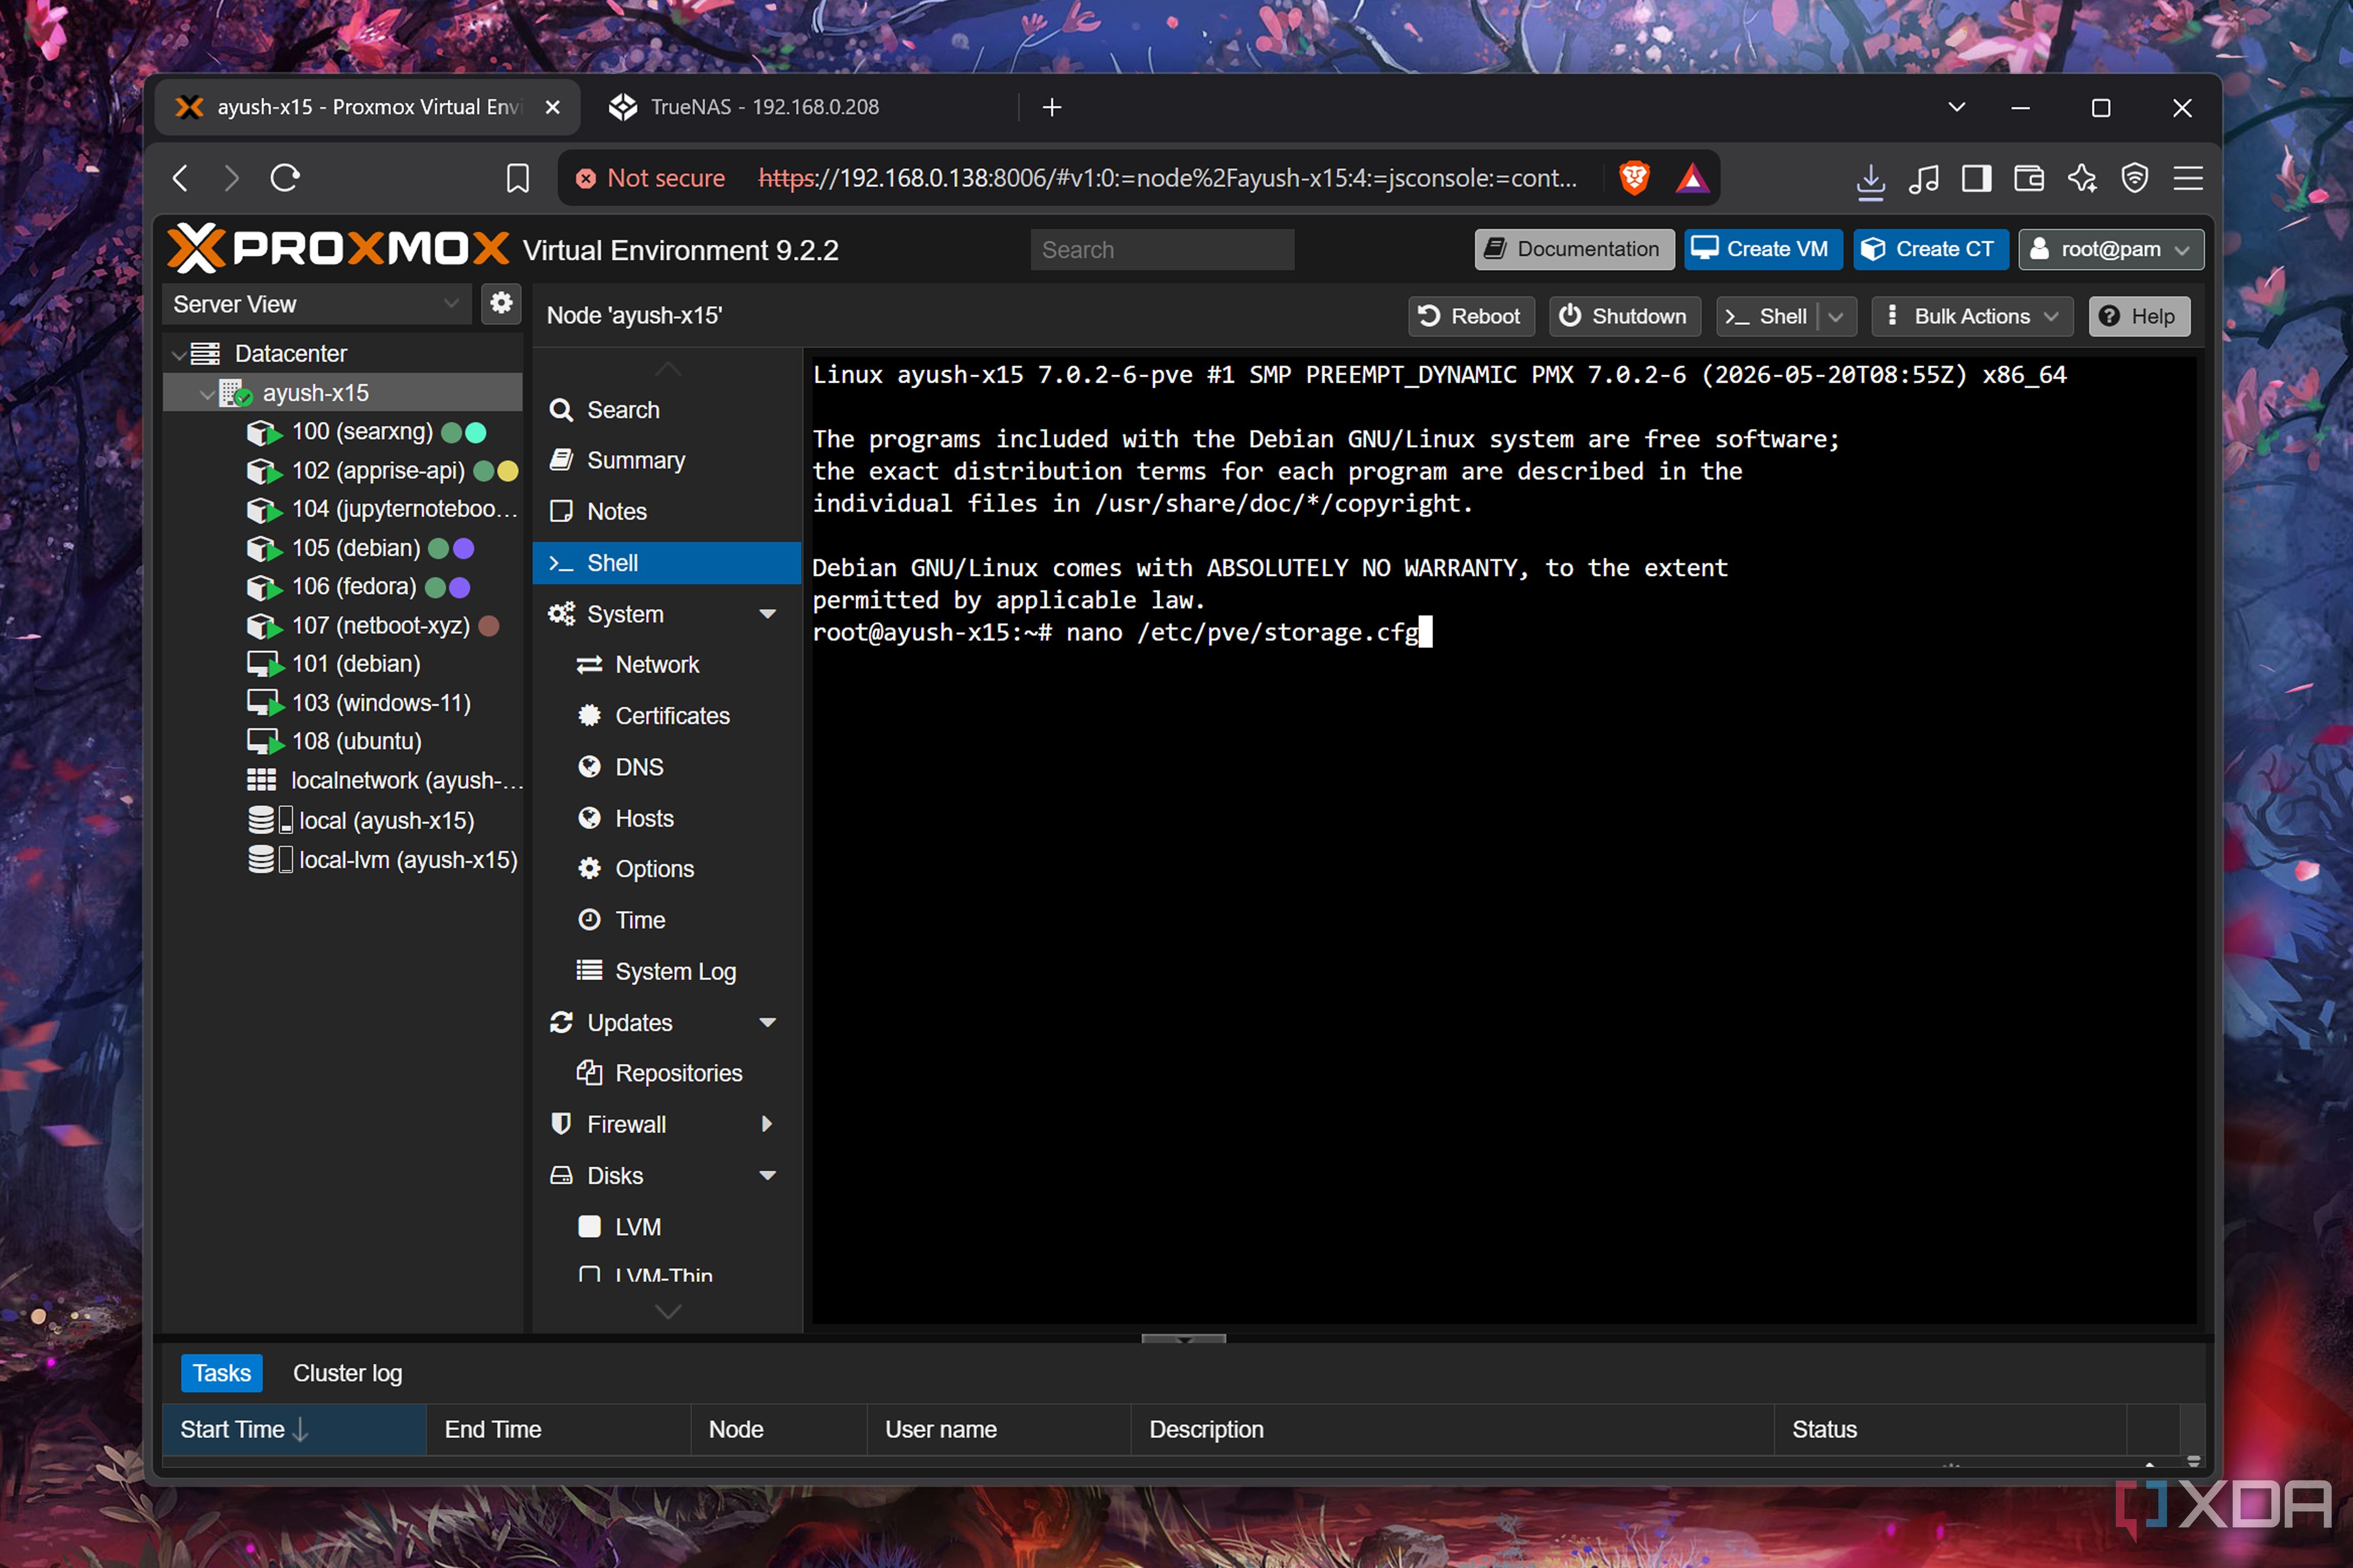Viewport: 2353px width, 1568px height.
Task: Collapse the Datacenter tree node
Action: (x=179, y=354)
